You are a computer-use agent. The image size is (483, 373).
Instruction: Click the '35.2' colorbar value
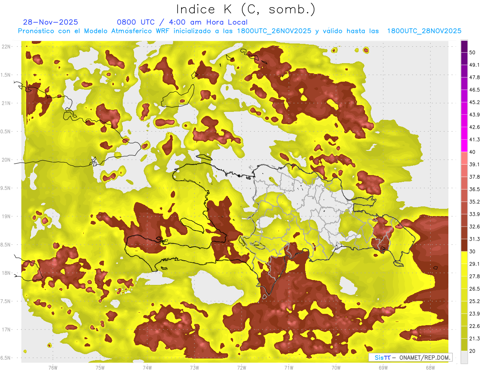coord(475,202)
